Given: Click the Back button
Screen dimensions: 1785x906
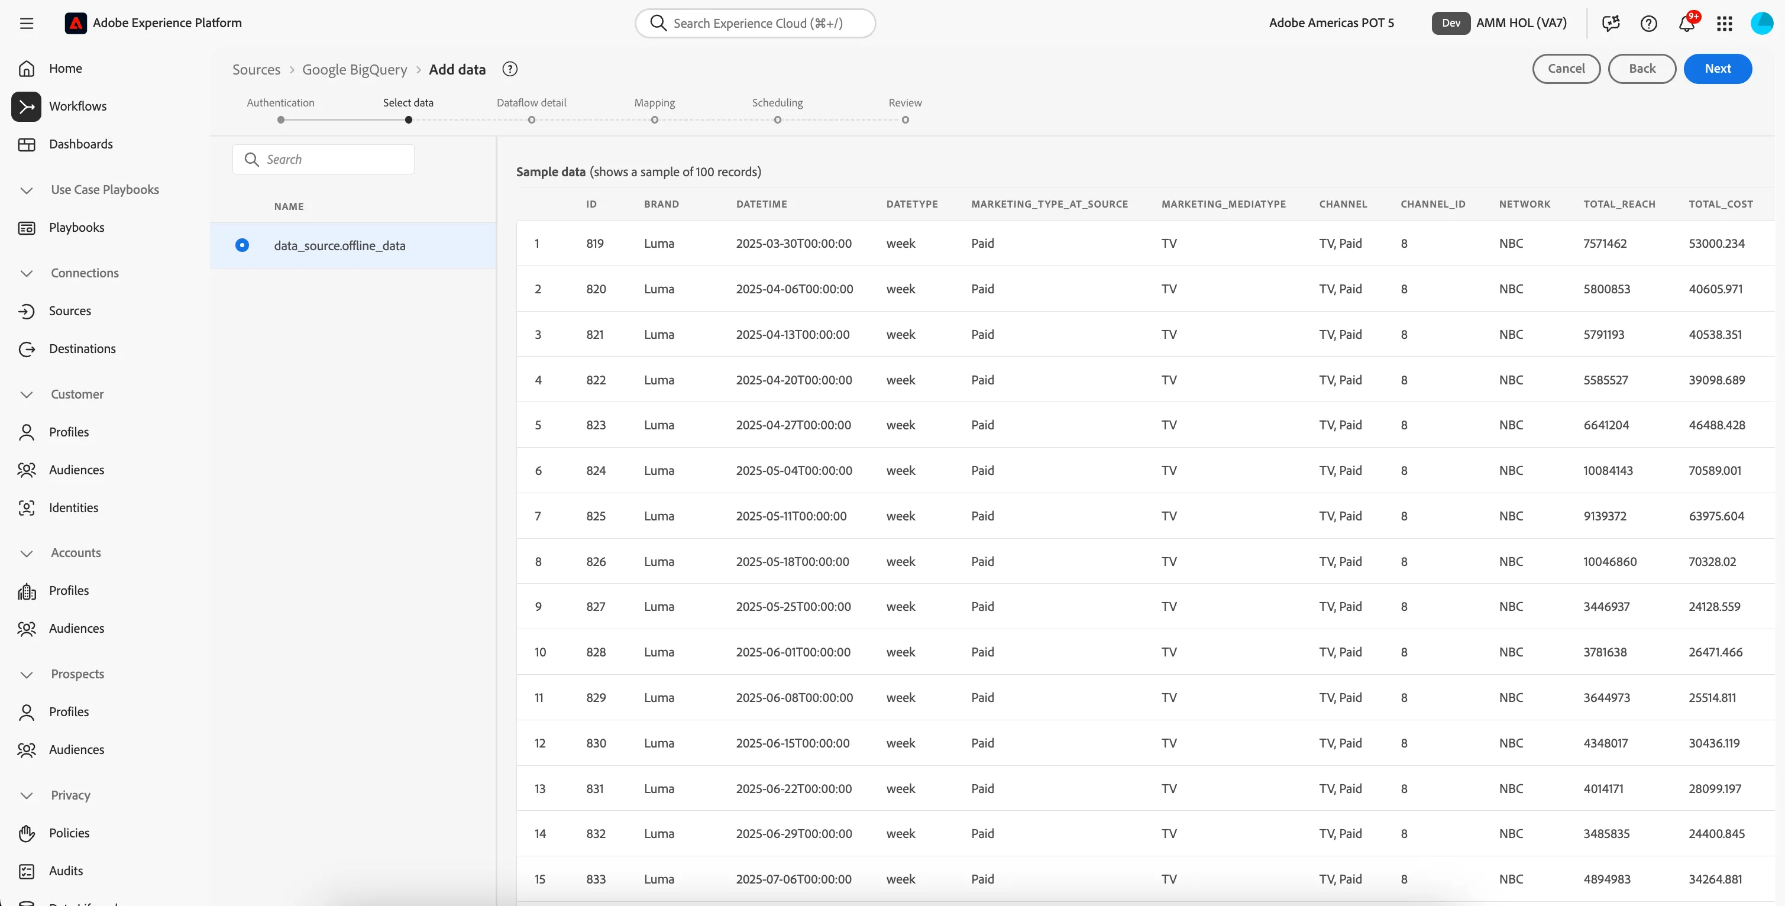Looking at the screenshot, I should pos(1641,69).
